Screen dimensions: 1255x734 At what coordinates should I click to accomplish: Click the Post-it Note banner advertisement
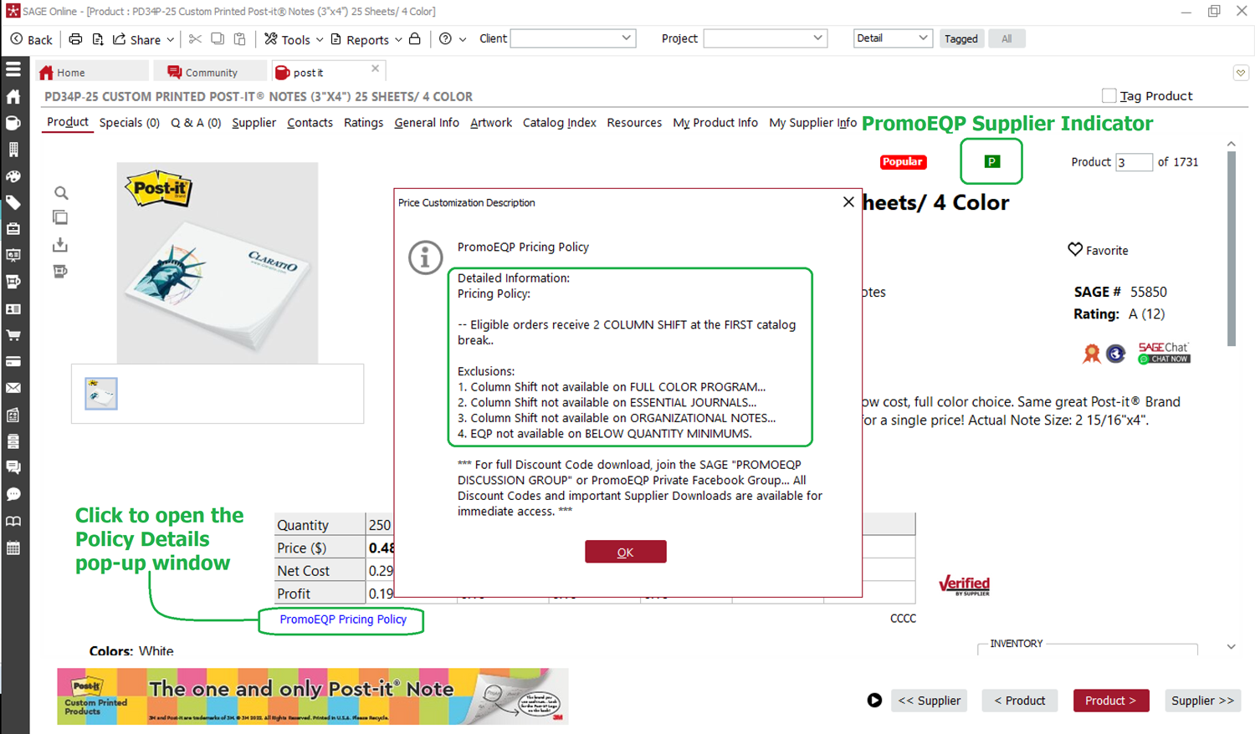coord(312,696)
